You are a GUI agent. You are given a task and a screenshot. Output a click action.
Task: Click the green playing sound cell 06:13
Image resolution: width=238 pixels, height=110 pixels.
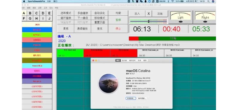pyautogui.click(x=70, y=53)
